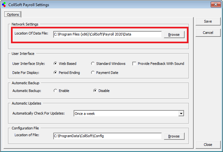
Task: Select Web Based interface style
Action: [65, 64]
